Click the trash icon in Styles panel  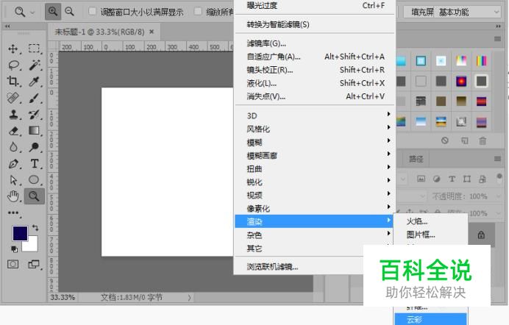click(x=483, y=140)
